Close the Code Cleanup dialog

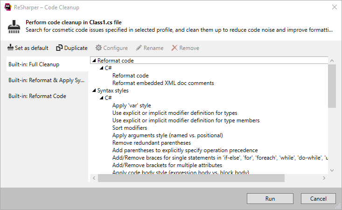click(334, 7)
